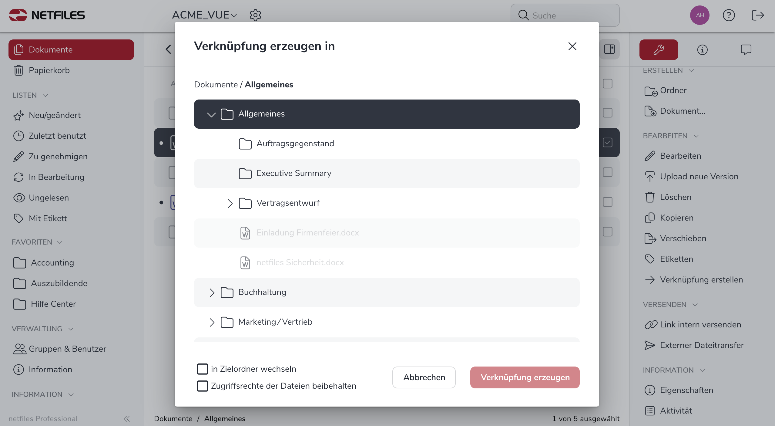Uncheck the selected row checkbox in file list
The image size is (775, 426).
[608, 143]
